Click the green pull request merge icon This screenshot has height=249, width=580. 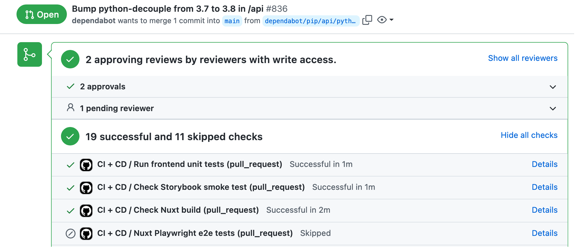pyautogui.click(x=29, y=54)
